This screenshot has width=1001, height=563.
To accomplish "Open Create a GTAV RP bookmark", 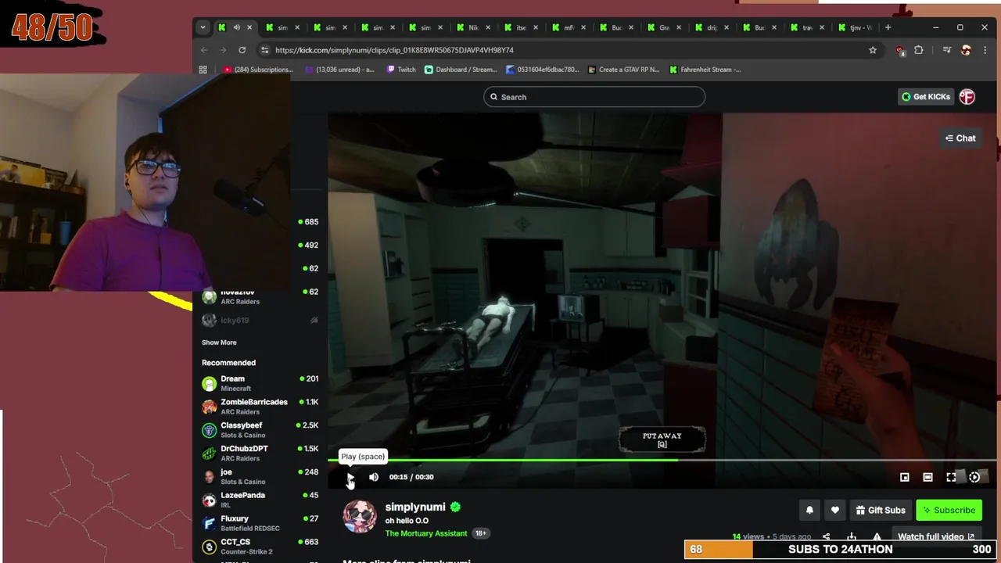I will click(x=622, y=70).
